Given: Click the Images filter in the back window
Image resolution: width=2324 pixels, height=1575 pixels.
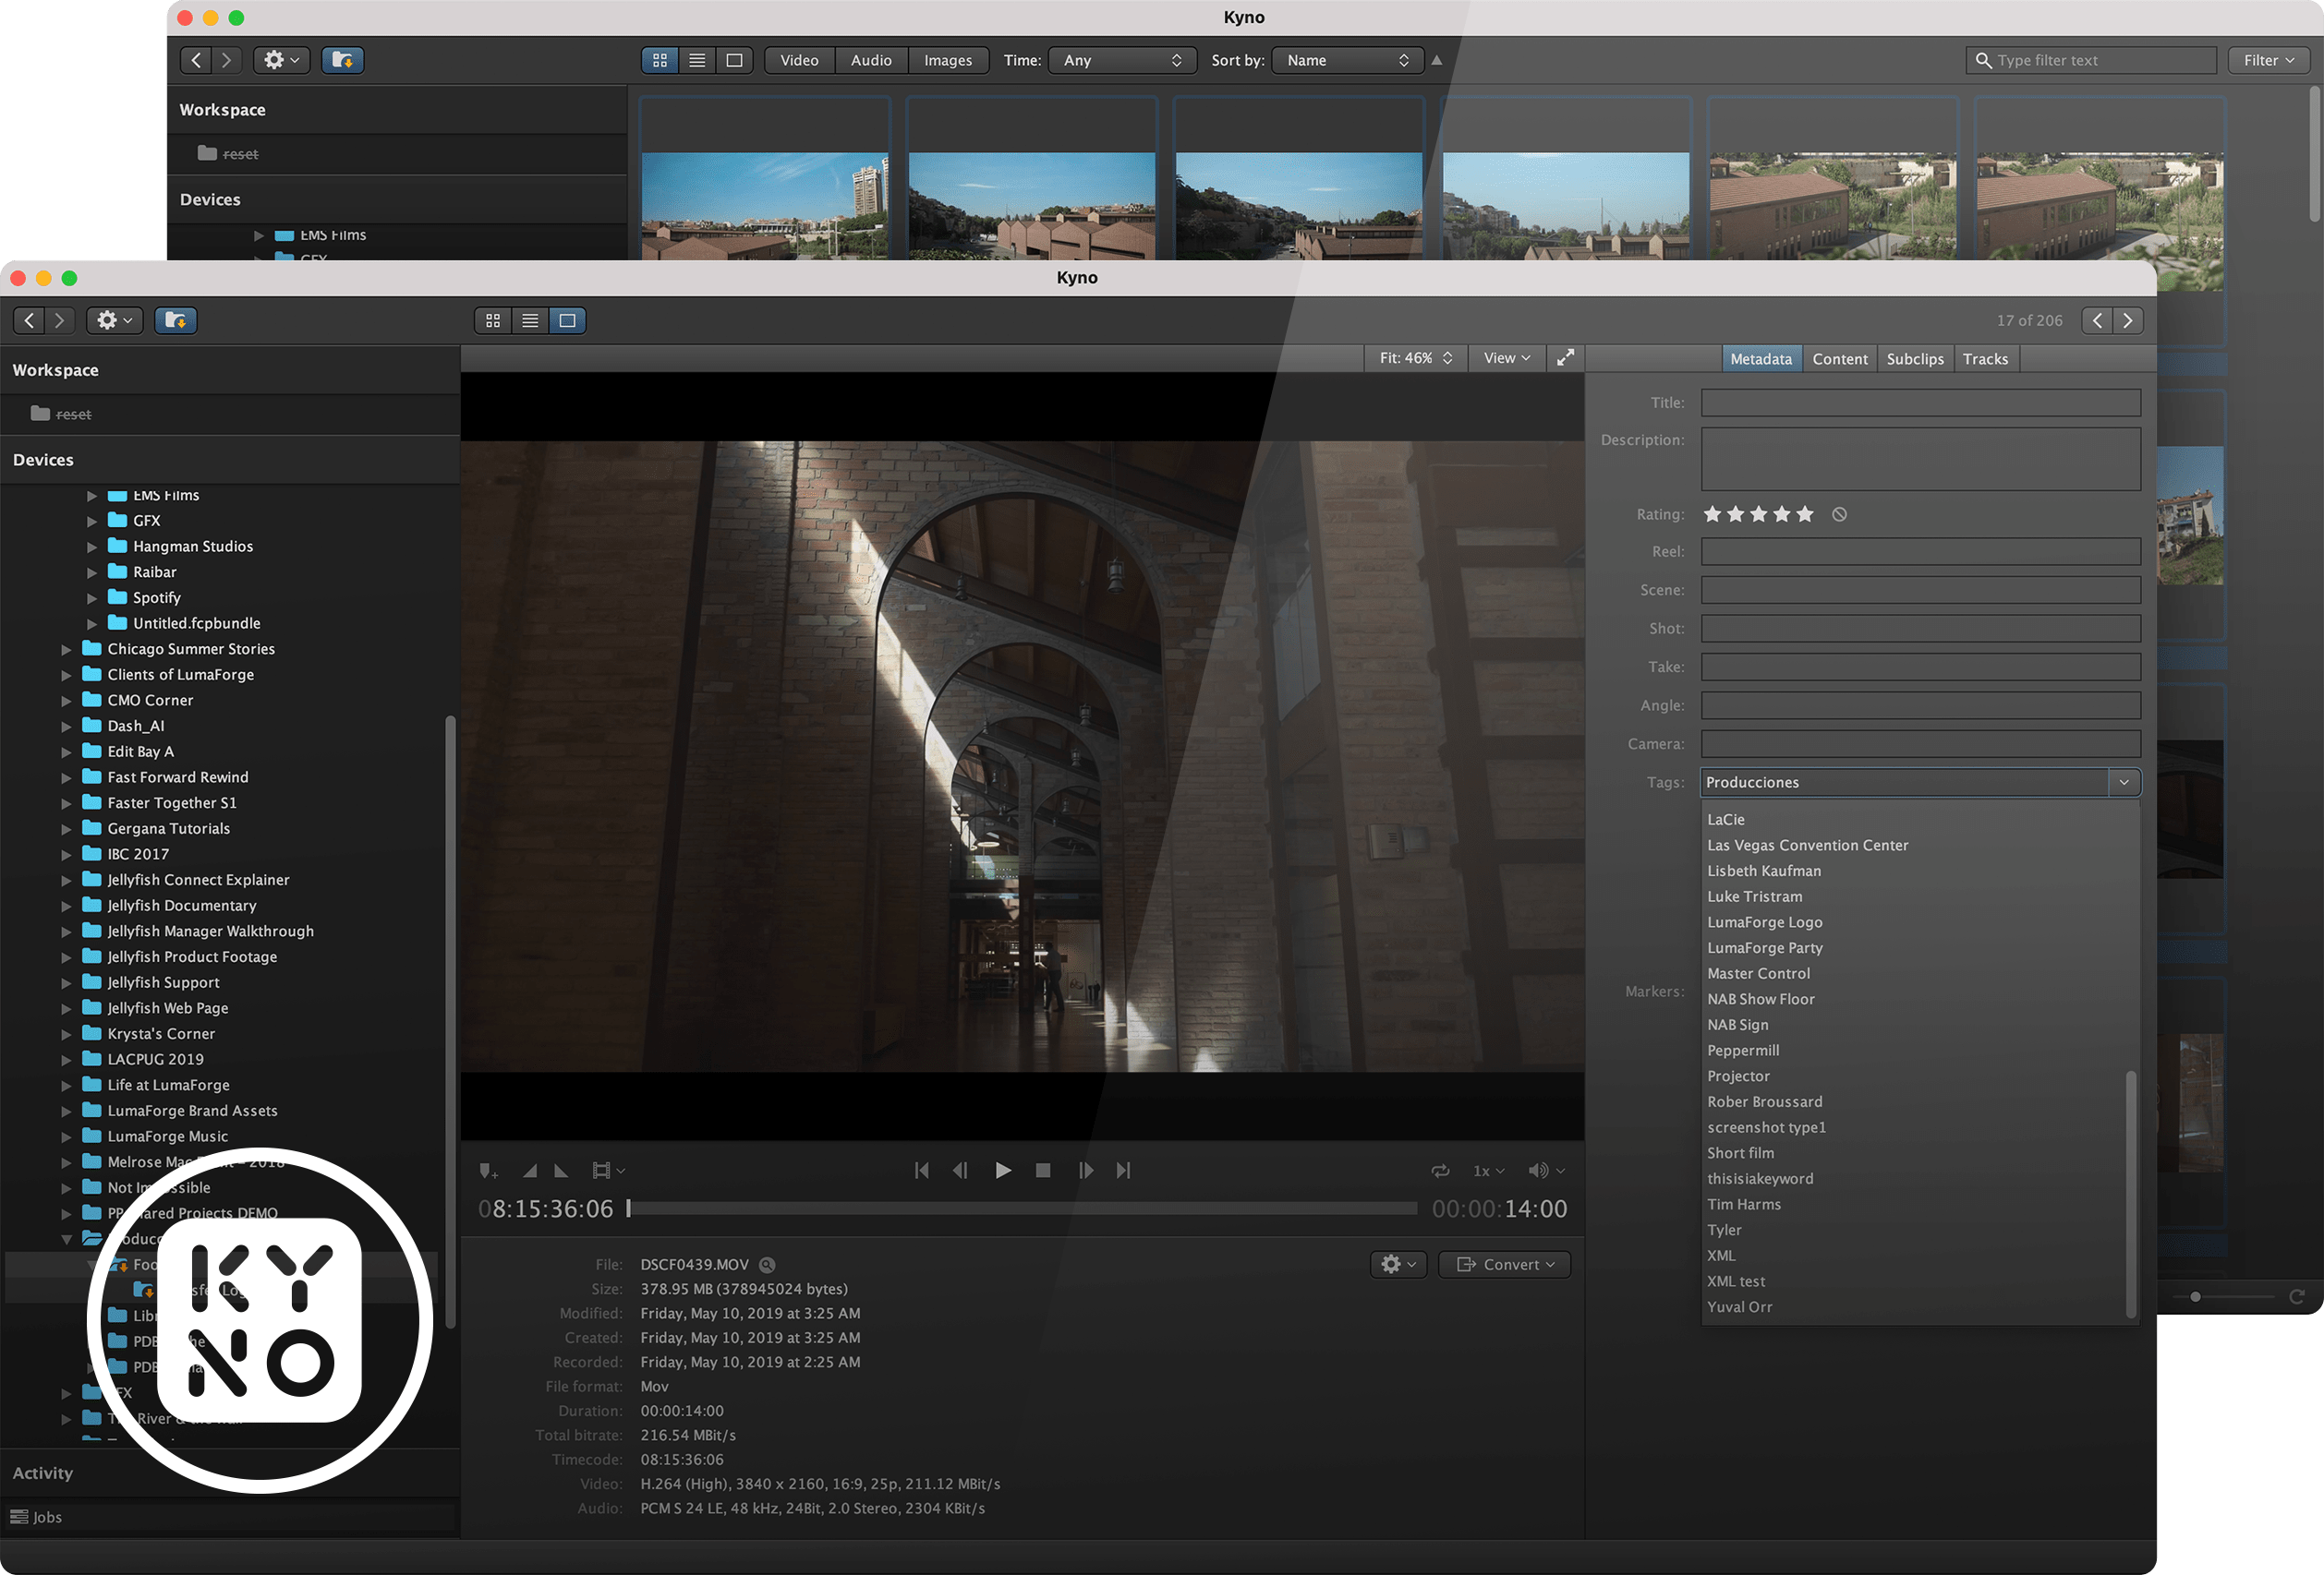Looking at the screenshot, I should point(948,60).
